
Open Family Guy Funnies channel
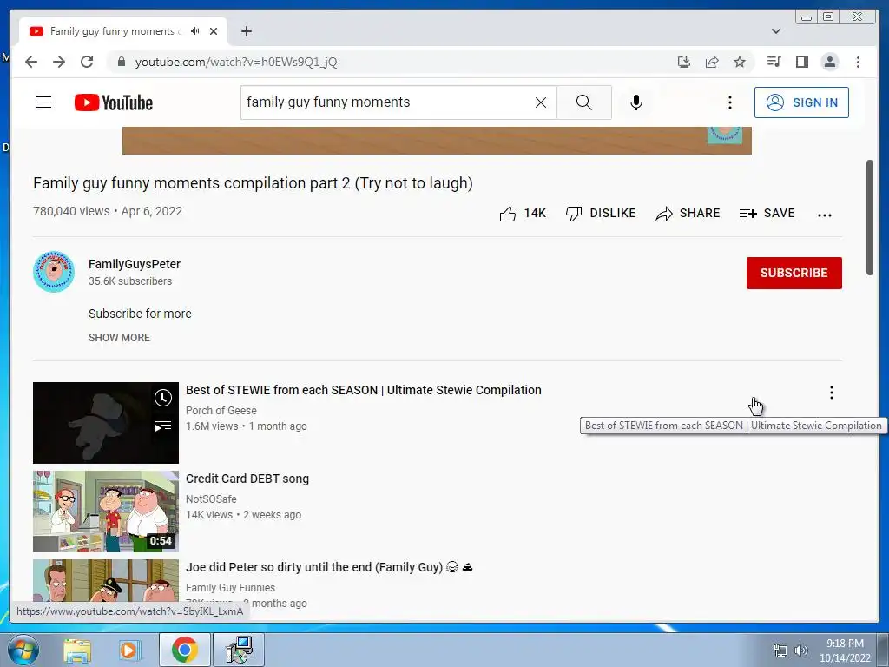(230, 588)
